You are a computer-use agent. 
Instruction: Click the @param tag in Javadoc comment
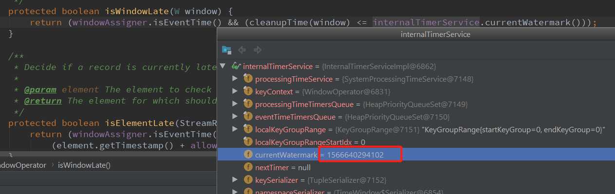(x=40, y=89)
